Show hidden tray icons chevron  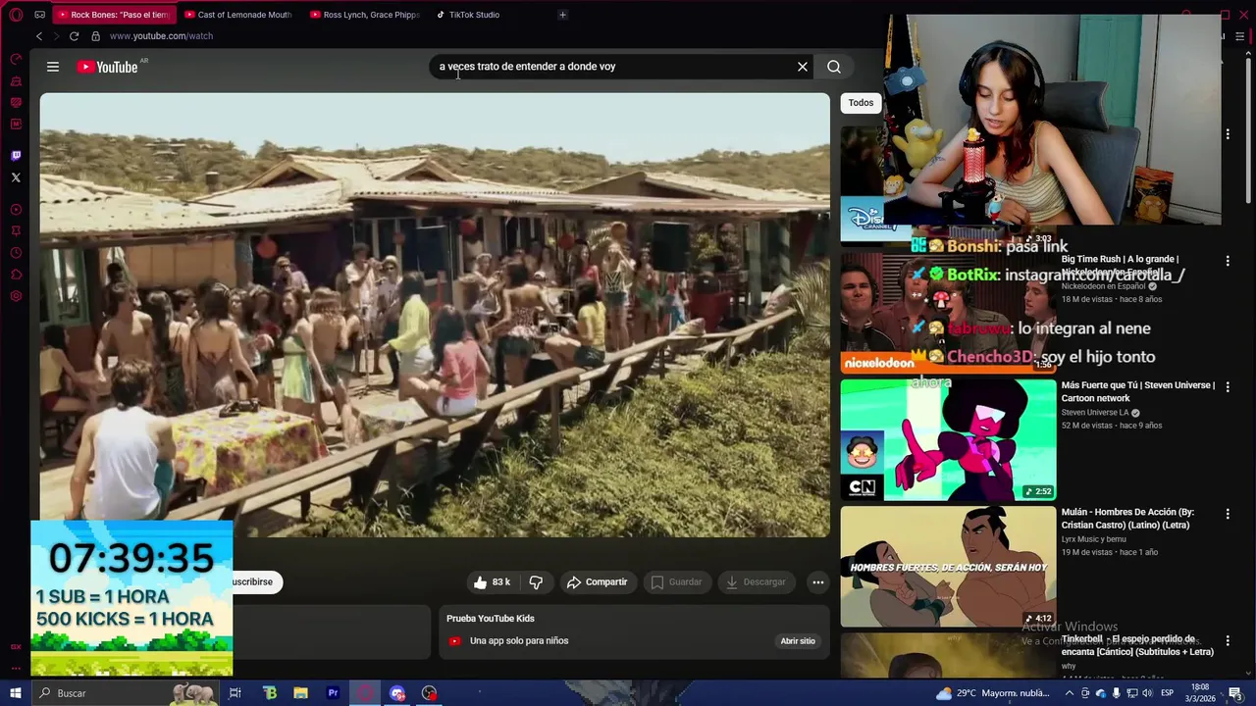1070,693
